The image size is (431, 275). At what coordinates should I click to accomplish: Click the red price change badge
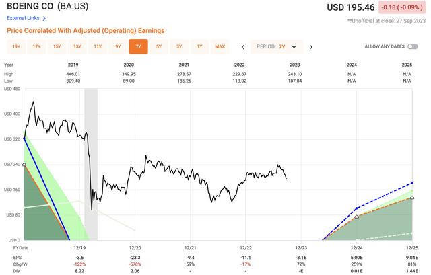tap(401, 8)
